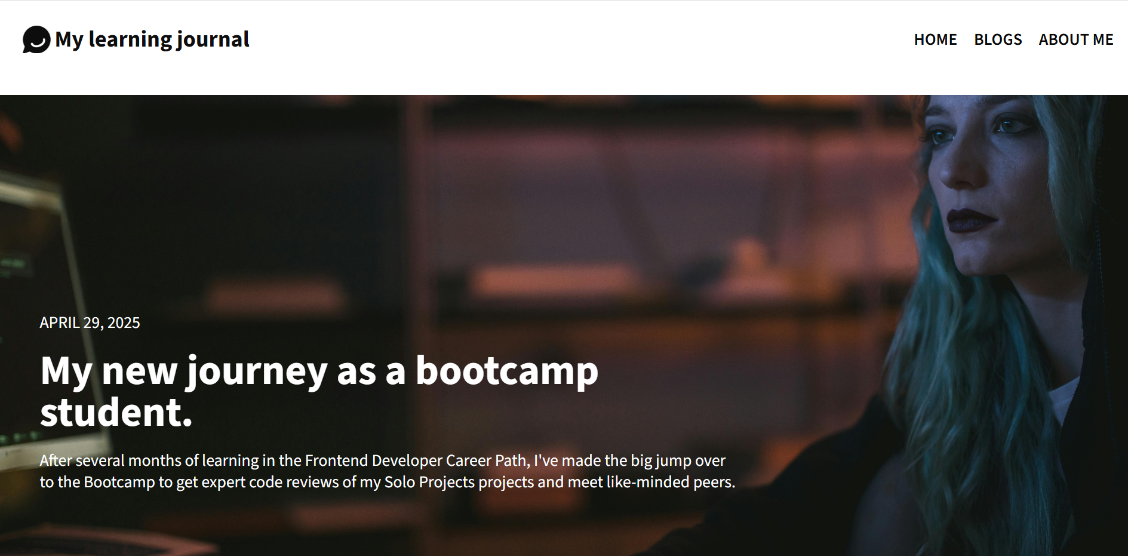Click the word "bootcamp" in the headline
The width and height of the screenshot is (1128, 556).
506,370
